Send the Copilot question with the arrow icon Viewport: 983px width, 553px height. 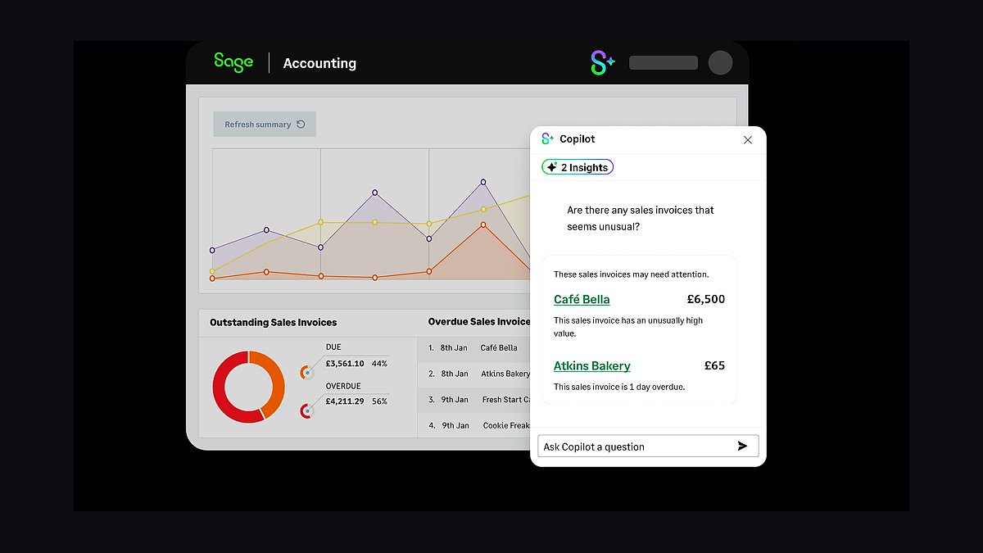click(x=742, y=446)
